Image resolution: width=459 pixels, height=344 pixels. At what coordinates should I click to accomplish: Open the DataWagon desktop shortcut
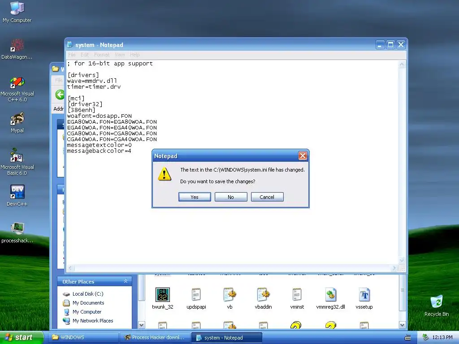(x=17, y=49)
